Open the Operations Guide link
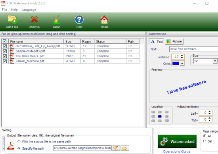 (x=176, y=151)
